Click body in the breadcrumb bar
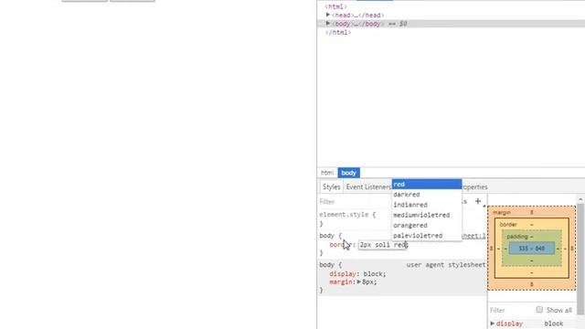Viewport: 585px width, 329px height. click(x=348, y=173)
